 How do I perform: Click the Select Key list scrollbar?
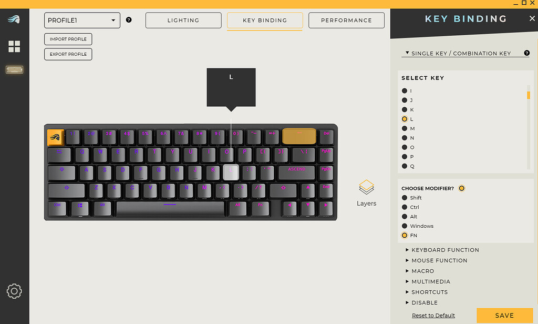(x=529, y=127)
